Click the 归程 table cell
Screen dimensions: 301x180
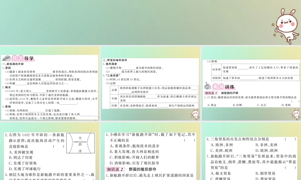click(114, 106)
